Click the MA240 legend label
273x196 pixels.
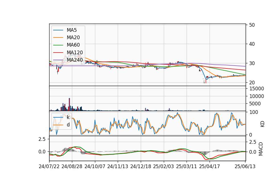click(x=75, y=60)
